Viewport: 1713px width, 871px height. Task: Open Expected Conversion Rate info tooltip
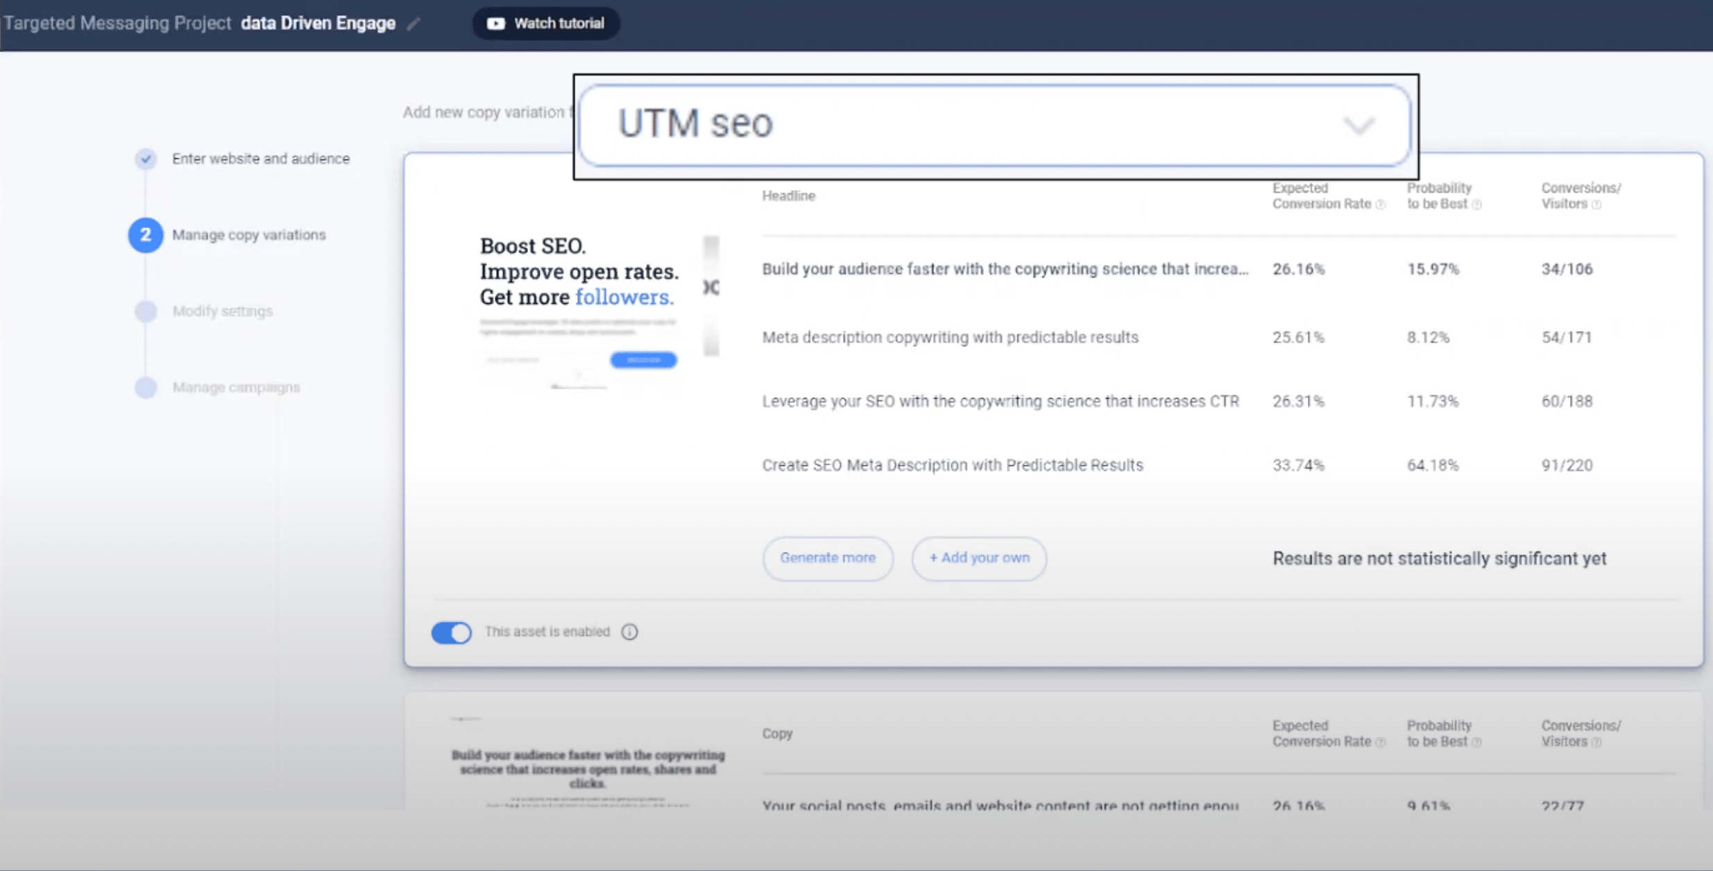1381,205
